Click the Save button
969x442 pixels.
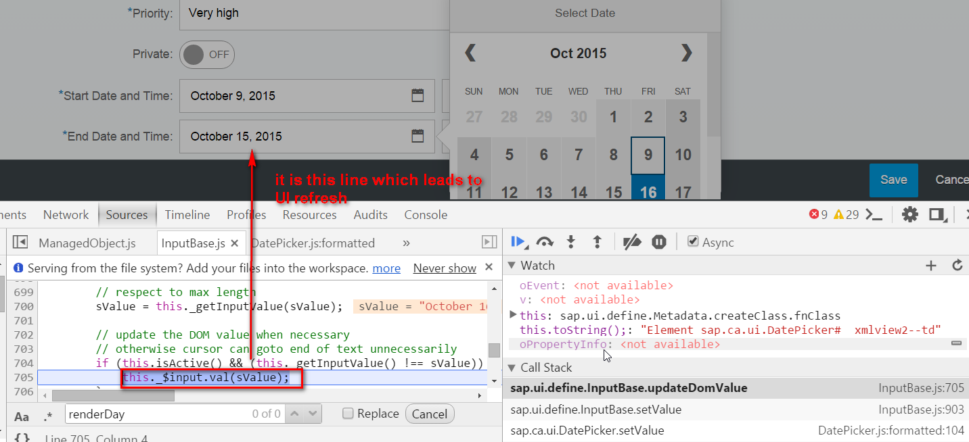893,180
